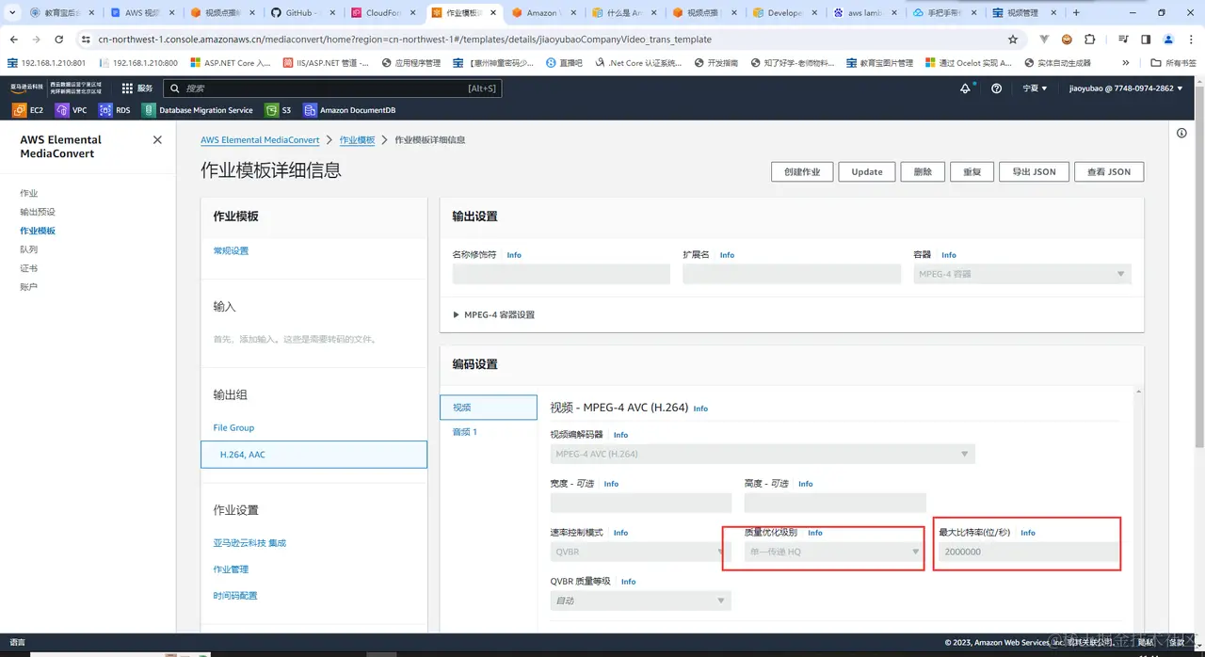Open 作业模板 breadcrumb link
The image size is (1205, 657).
[357, 140]
